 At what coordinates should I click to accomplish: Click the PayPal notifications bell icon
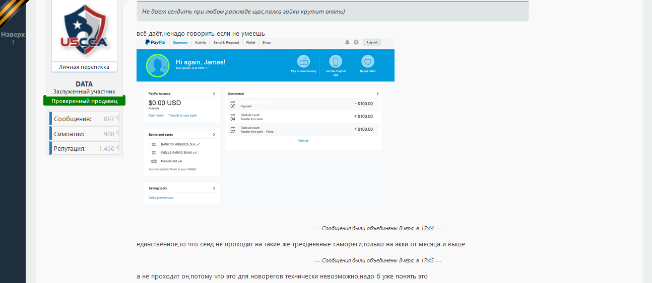pyautogui.click(x=347, y=42)
